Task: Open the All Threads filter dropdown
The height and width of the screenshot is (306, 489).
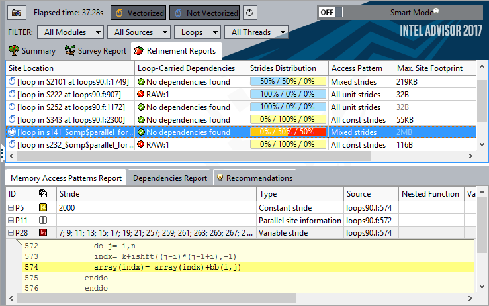Action: pos(256,32)
